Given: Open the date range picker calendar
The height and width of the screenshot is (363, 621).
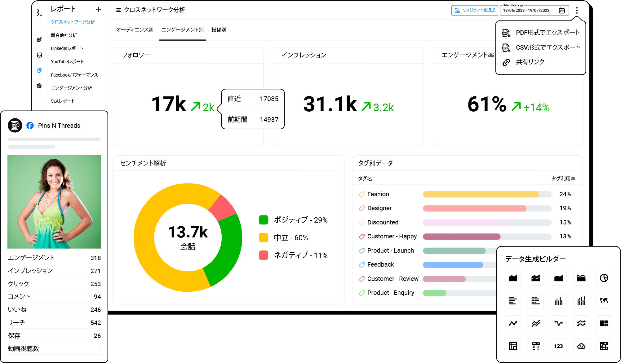Looking at the screenshot, I should [562, 11].
